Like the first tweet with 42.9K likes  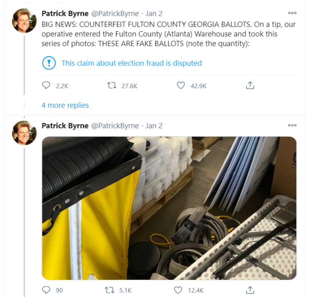tap(181, 86)
